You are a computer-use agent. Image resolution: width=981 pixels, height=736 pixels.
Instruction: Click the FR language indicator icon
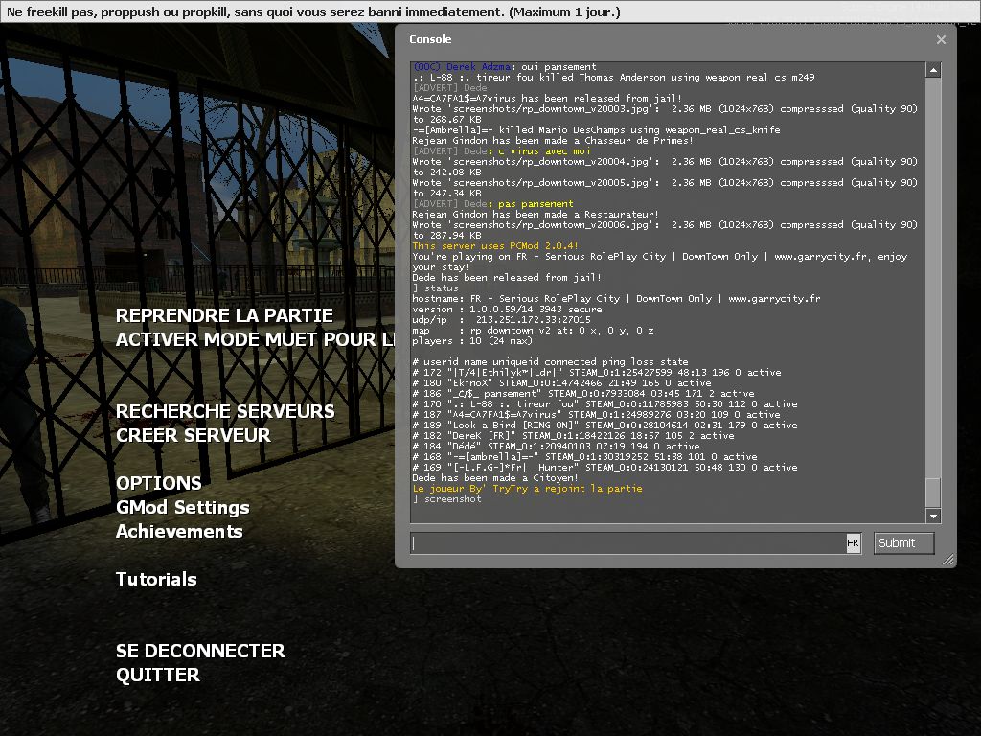point(853,543)
